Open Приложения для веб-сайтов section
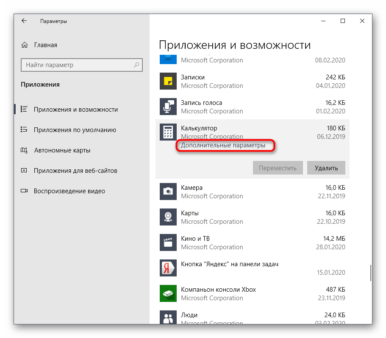The height and width of the screenshot is (338, 386). [x=75, y=171]
